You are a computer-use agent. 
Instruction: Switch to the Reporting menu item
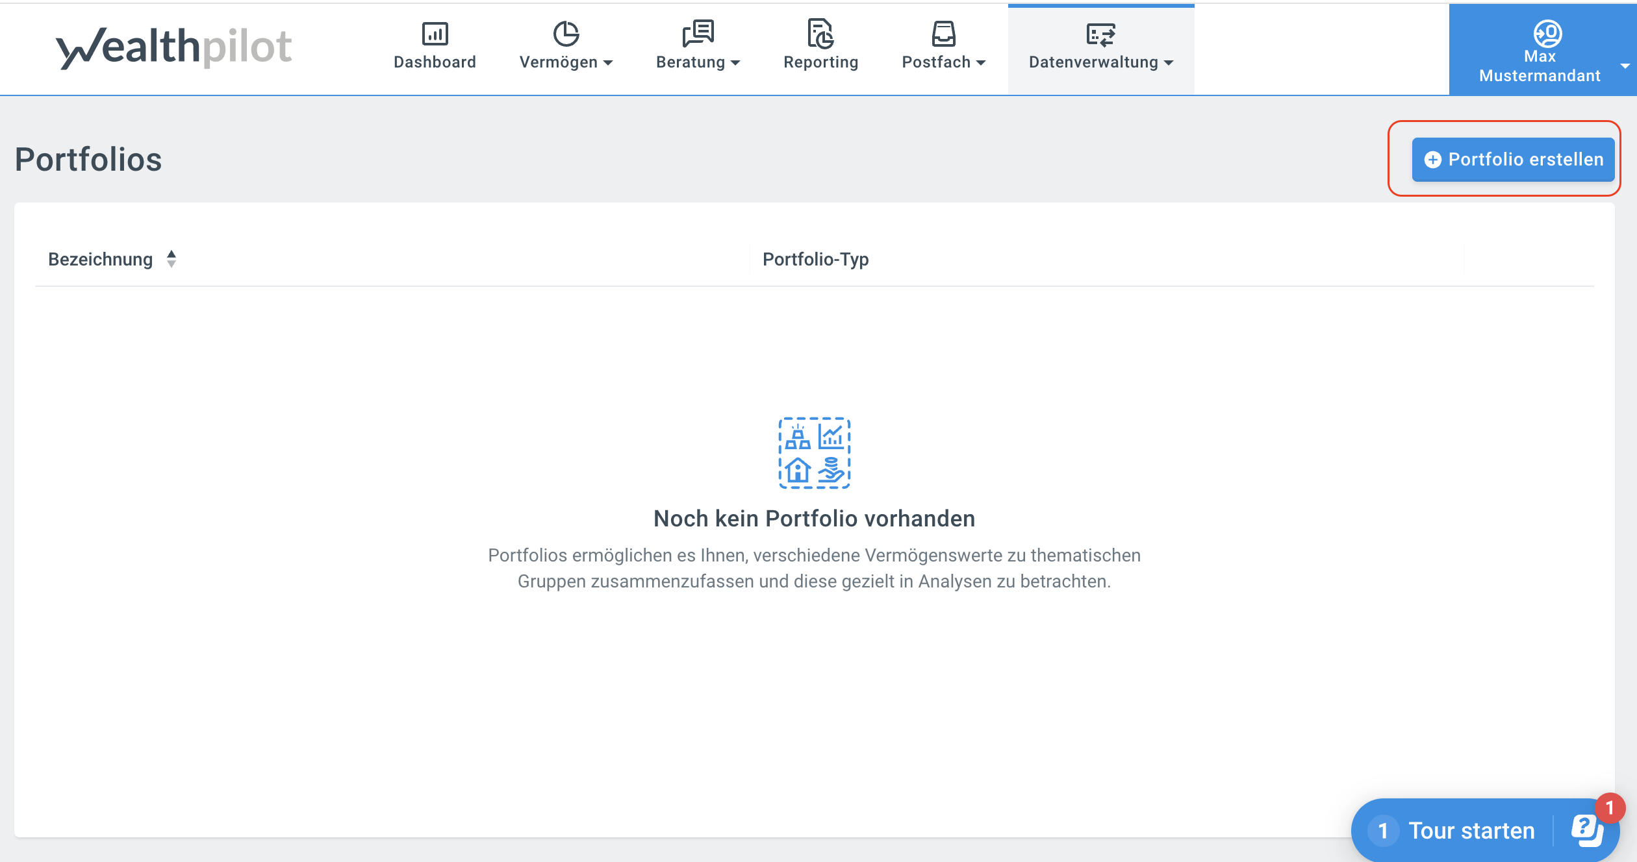coord(820,62)
